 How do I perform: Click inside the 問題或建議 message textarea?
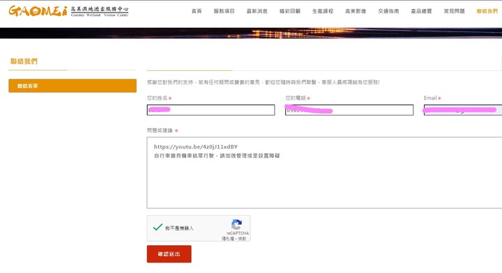(x=324, y=173)
